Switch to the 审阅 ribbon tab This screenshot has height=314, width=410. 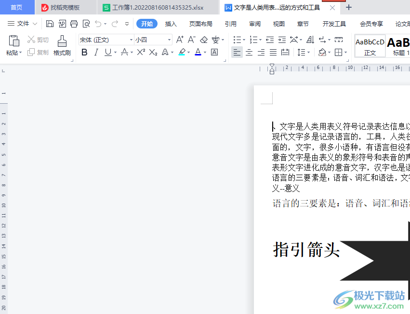[x=255, y=24]
